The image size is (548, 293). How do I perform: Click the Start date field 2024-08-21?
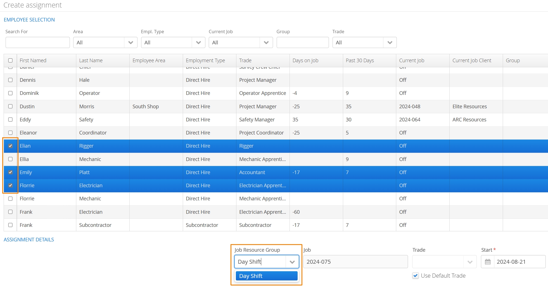tap(520, 262)
